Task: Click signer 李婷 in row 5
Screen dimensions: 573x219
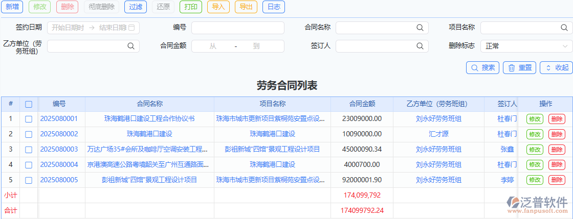Action: (507, 180)
